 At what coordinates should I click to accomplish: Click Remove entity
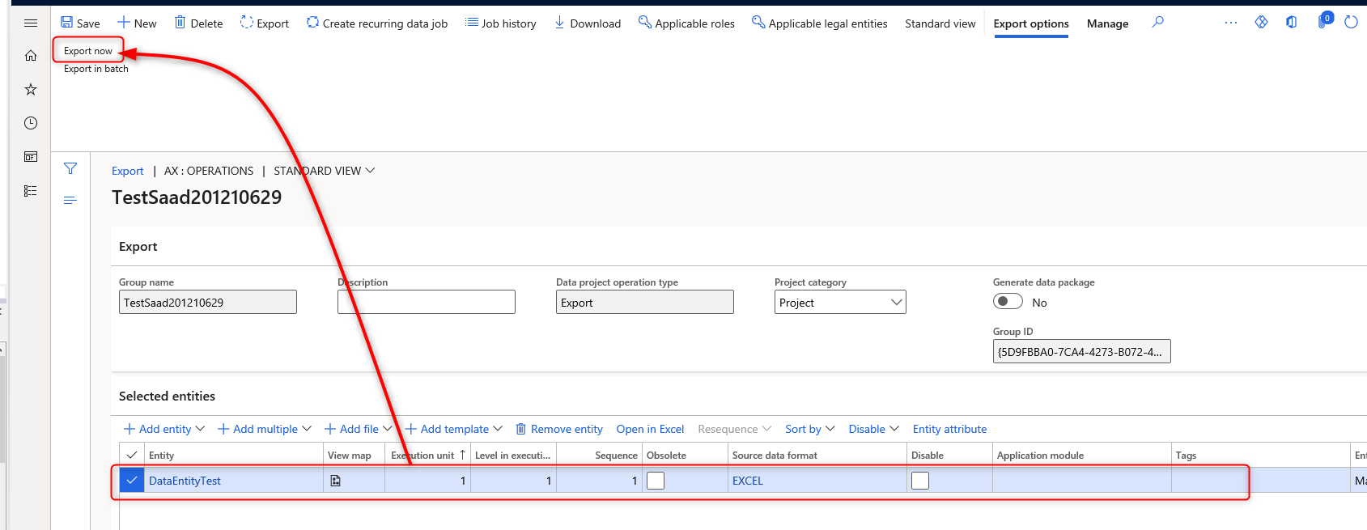point(559,429)
